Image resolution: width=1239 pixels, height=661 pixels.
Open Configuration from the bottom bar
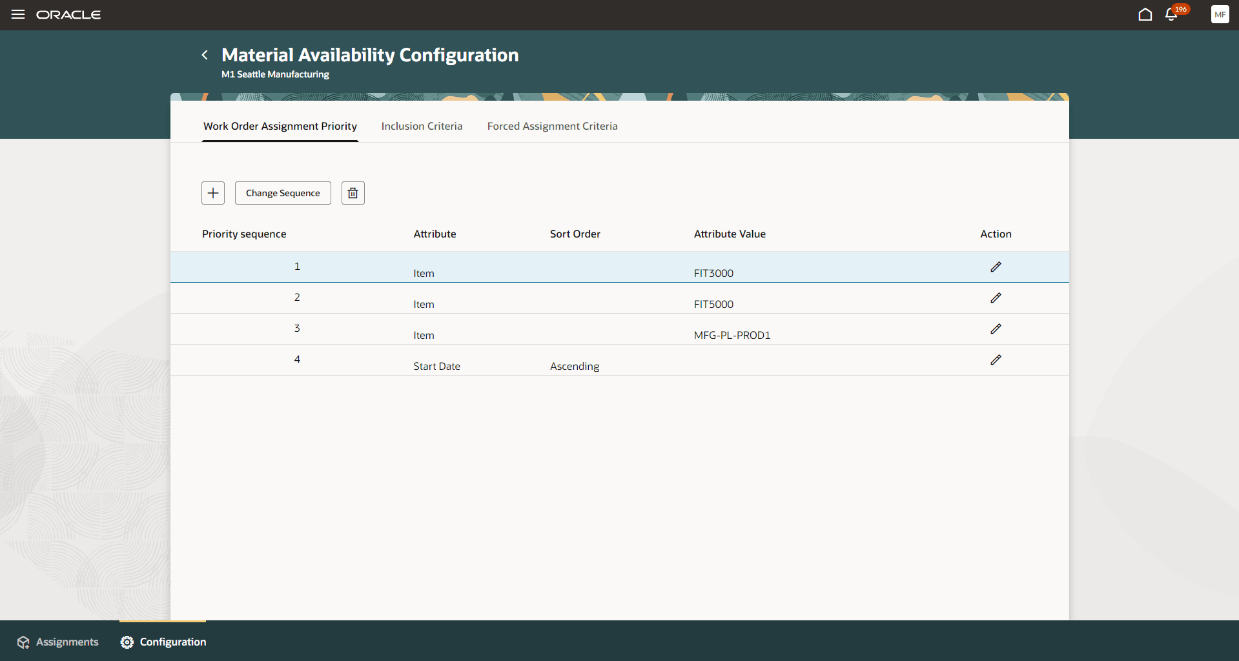163,641
